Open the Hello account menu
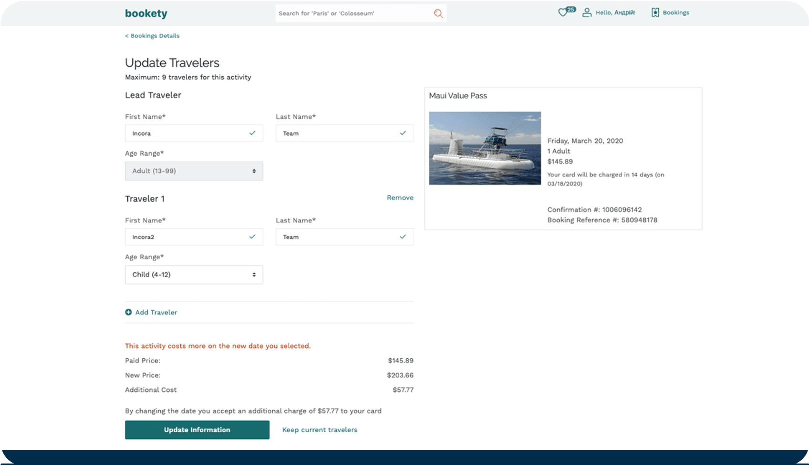This screenshot has height=465, width=809. coord(615,12)
